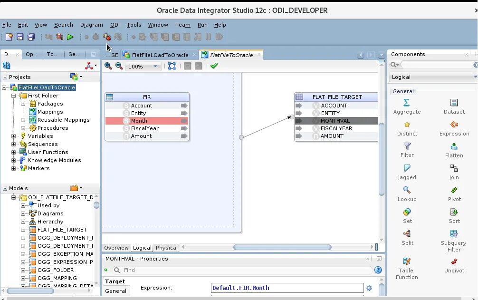The image size is (478, 300).
Task: Expand the Reusable Mappings node
Action: coord(23,120)
